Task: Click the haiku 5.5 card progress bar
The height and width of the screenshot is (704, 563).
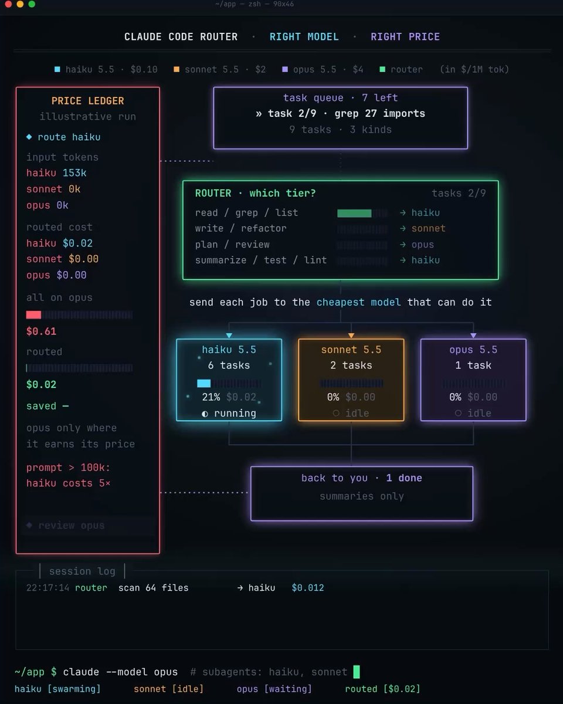Action: coord(229,383)
